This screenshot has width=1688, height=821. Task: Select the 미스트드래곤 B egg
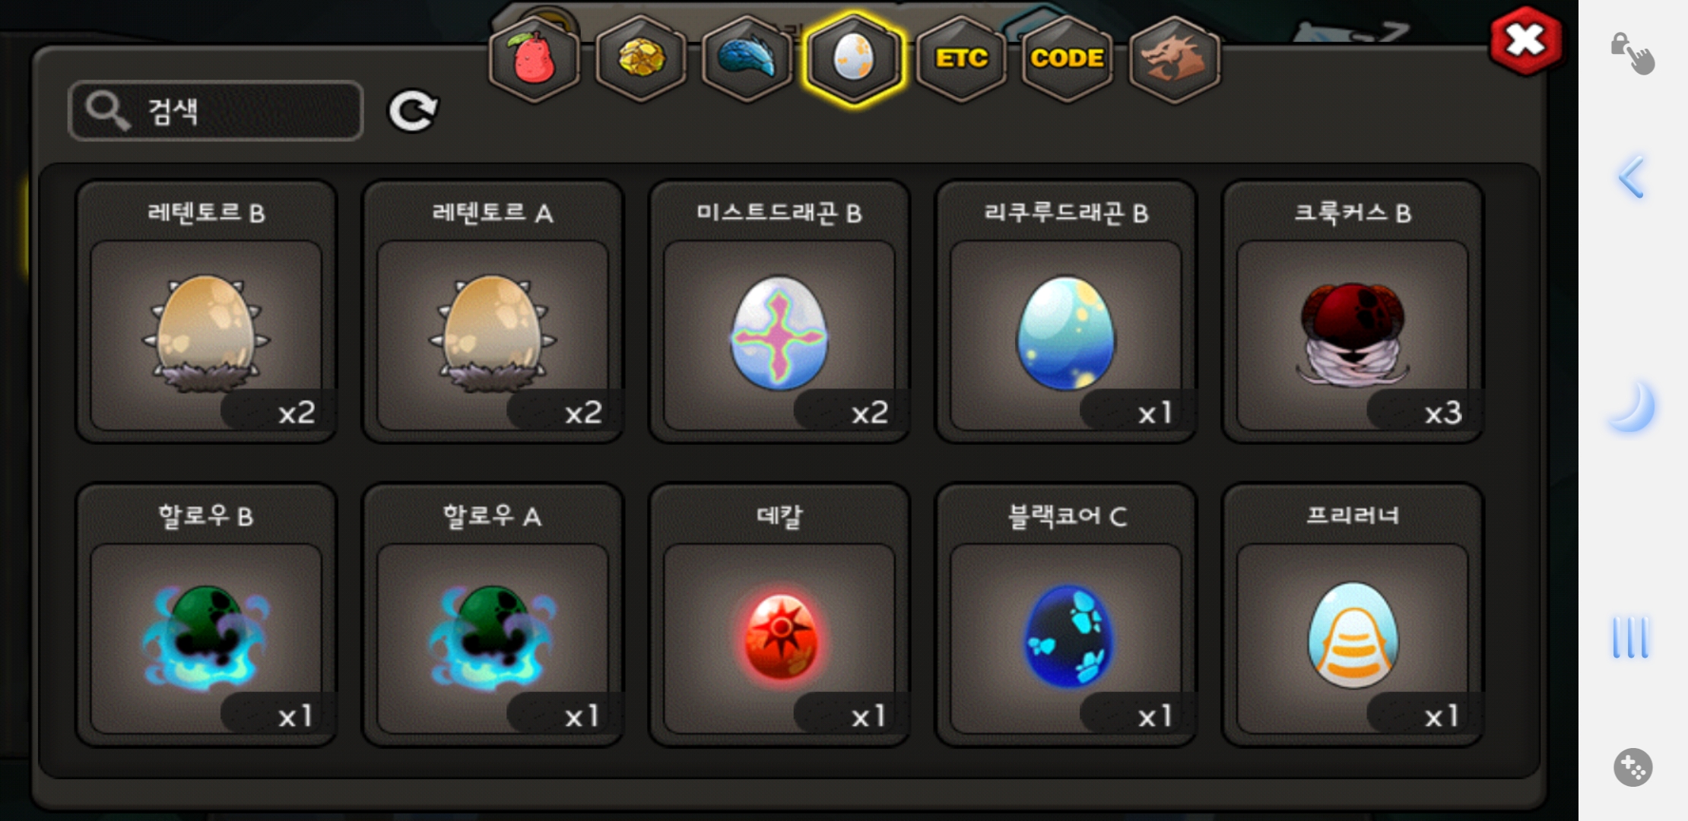coord(779,312)
